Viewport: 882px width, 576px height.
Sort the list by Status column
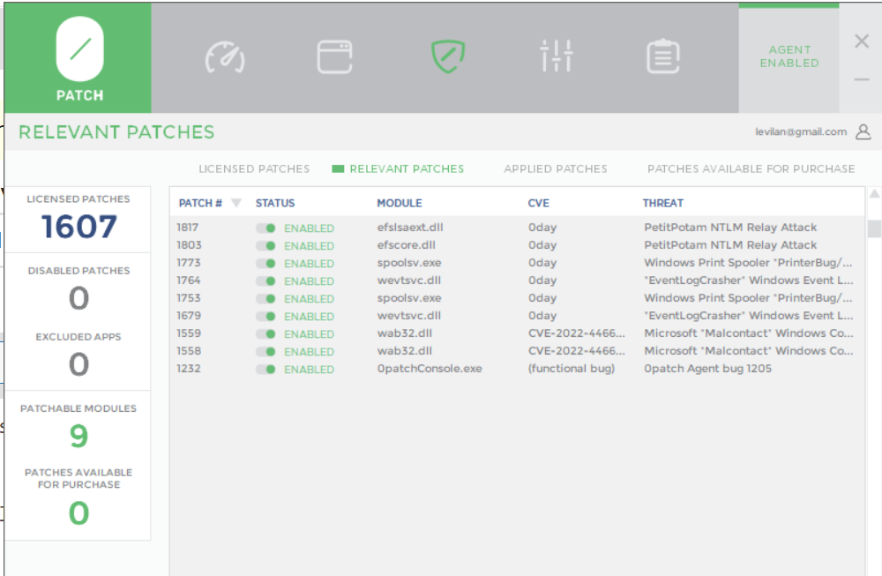pyautogui.click(x=275, y=203)
